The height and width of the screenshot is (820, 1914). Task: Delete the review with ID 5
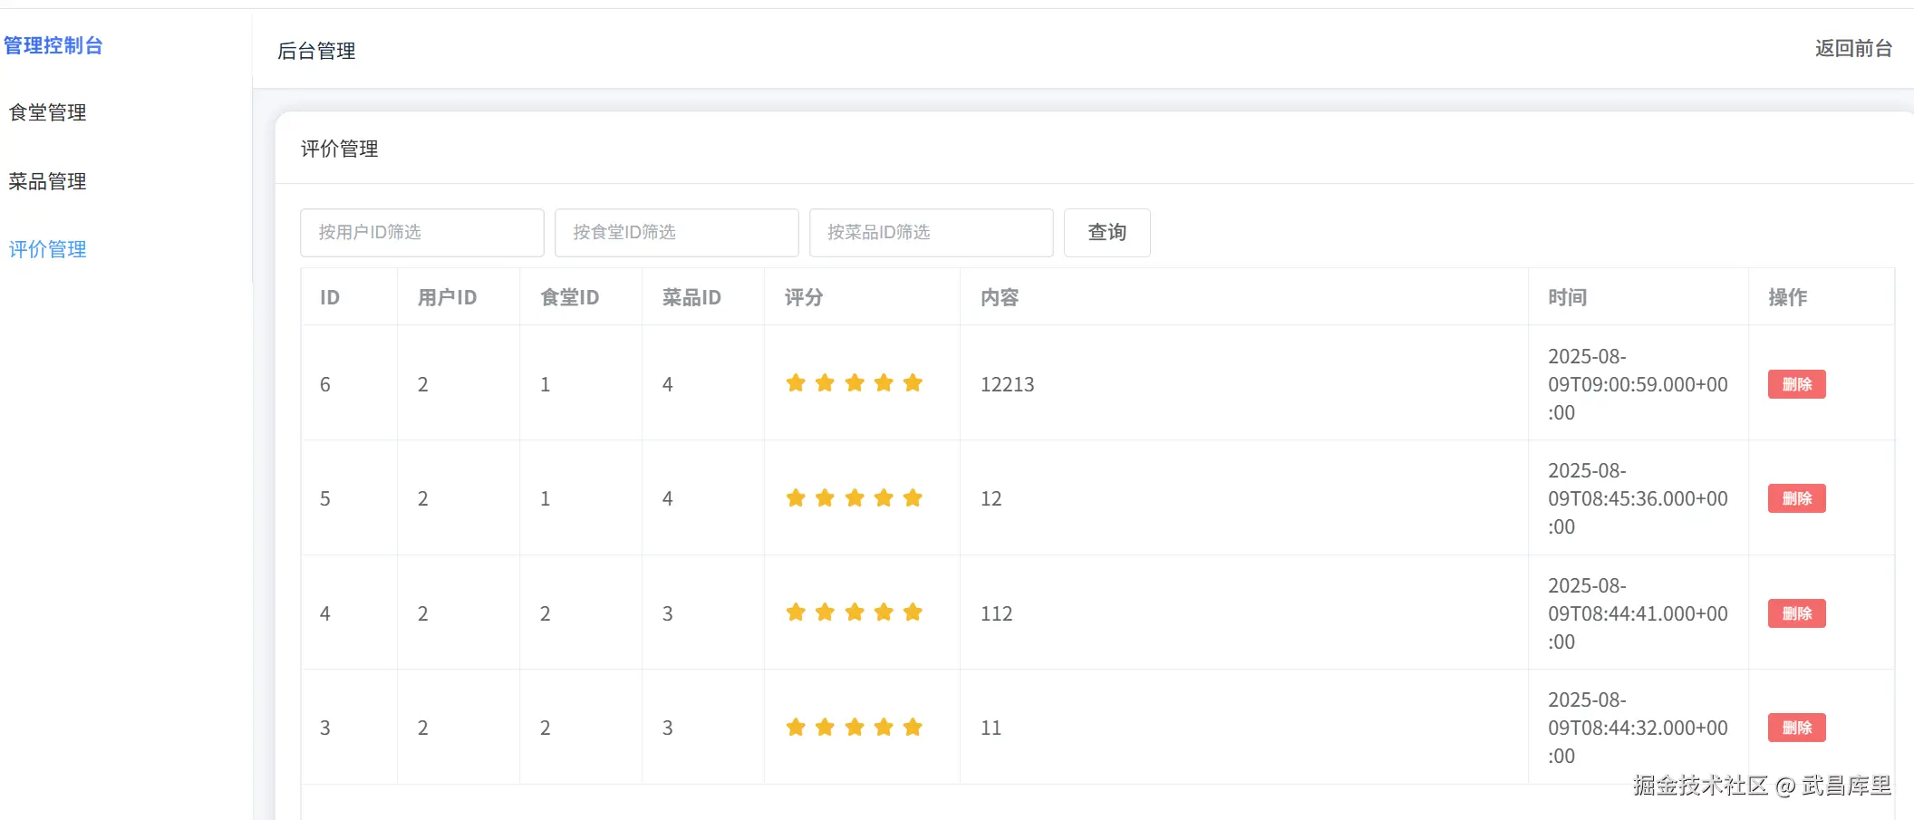(x=1796, y=498)
